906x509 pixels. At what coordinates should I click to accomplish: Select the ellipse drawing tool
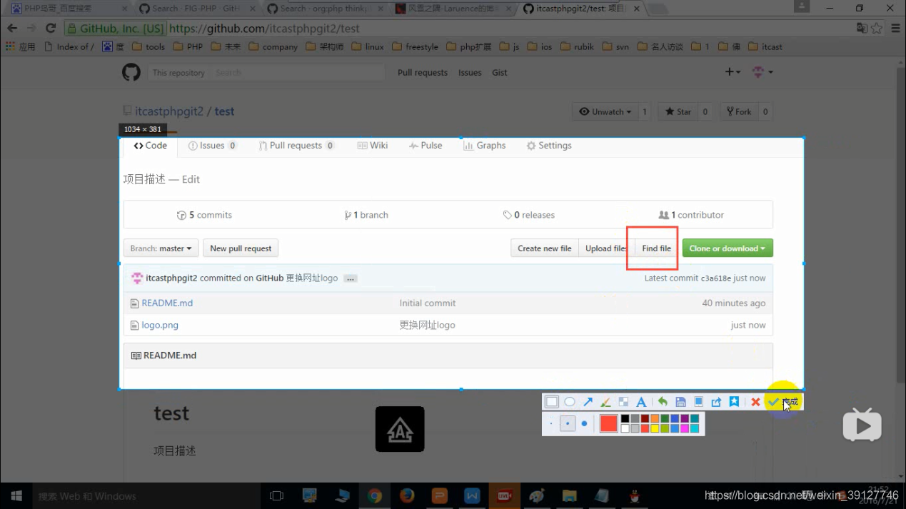pyautogui.click(x=570, y=402)
